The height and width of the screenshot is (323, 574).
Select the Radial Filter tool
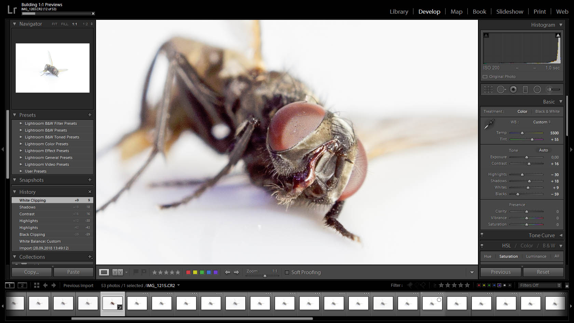pos(537,90)
